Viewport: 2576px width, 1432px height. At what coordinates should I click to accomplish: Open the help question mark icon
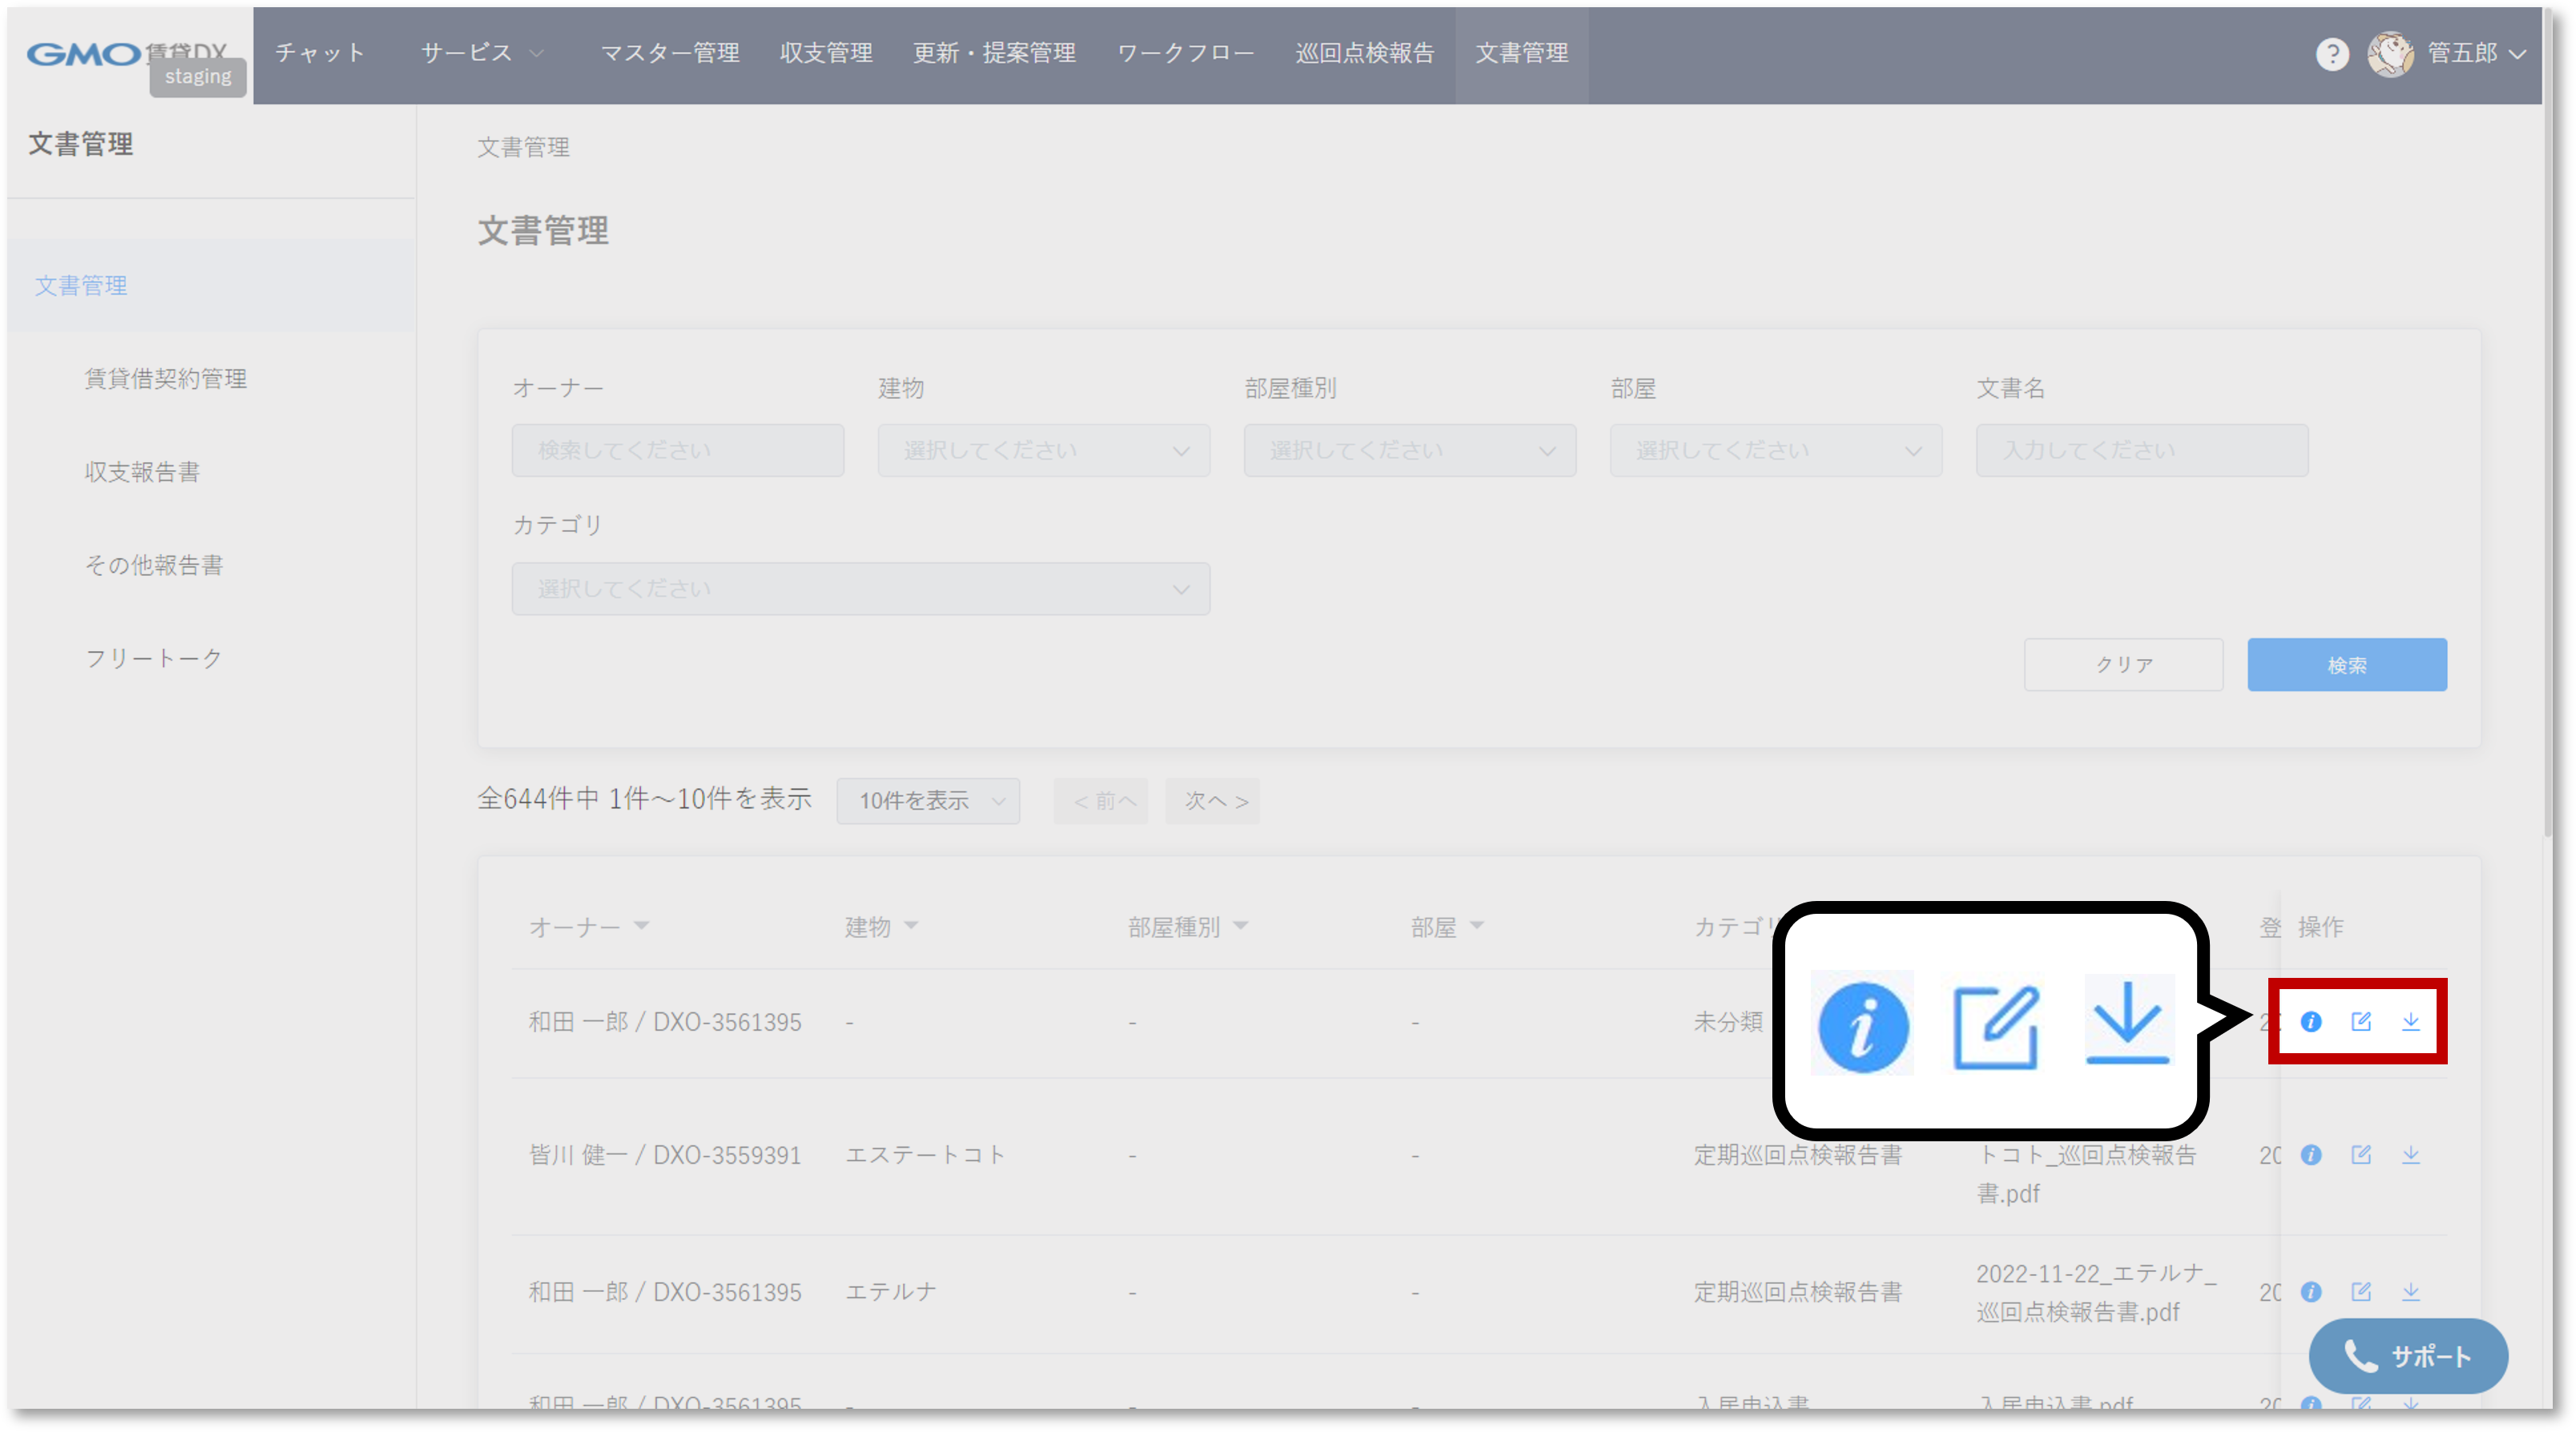(2332, 54)
